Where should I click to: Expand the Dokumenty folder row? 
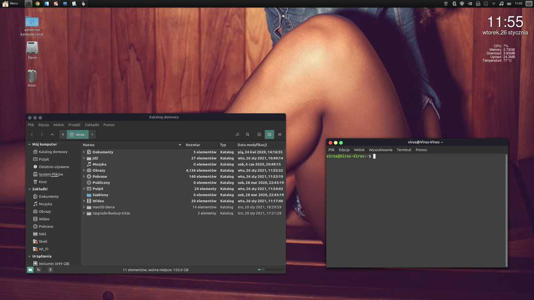84,152
